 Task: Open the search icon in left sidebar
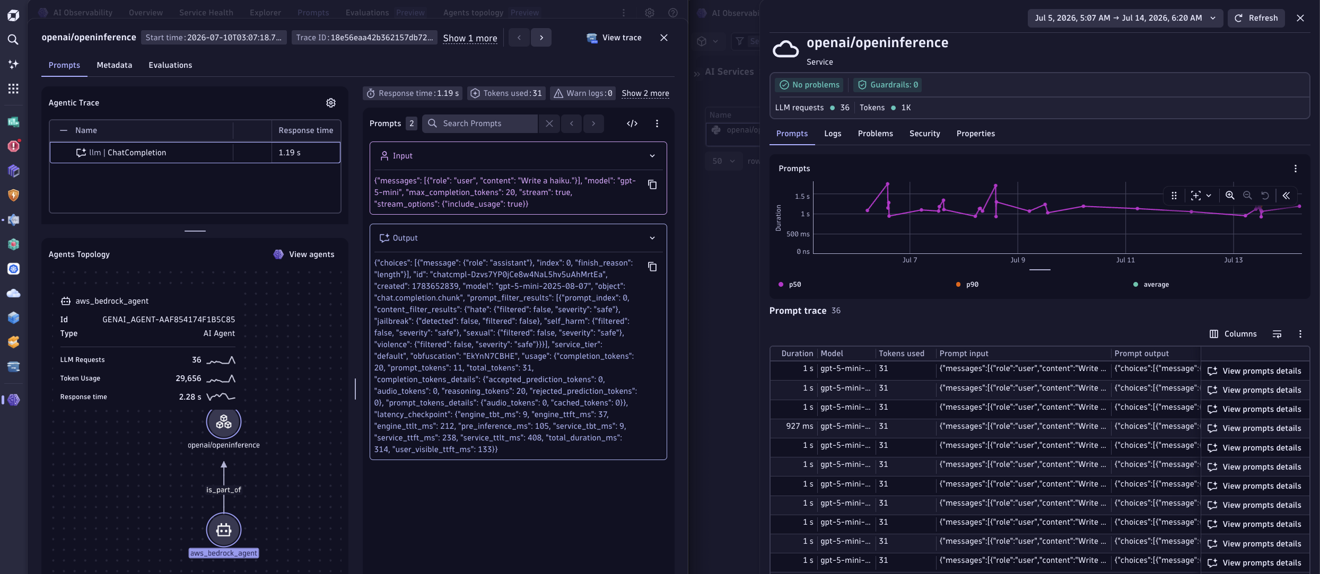(x=13, y=40)
